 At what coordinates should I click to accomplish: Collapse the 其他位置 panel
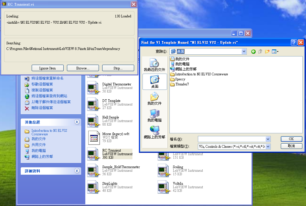77,122
